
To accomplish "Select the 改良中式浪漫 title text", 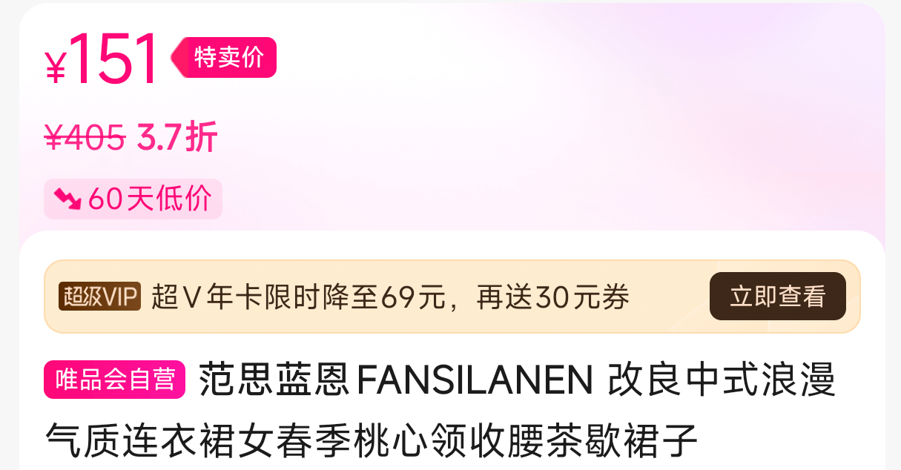I will pyautogui.click(x=722, y=380).
